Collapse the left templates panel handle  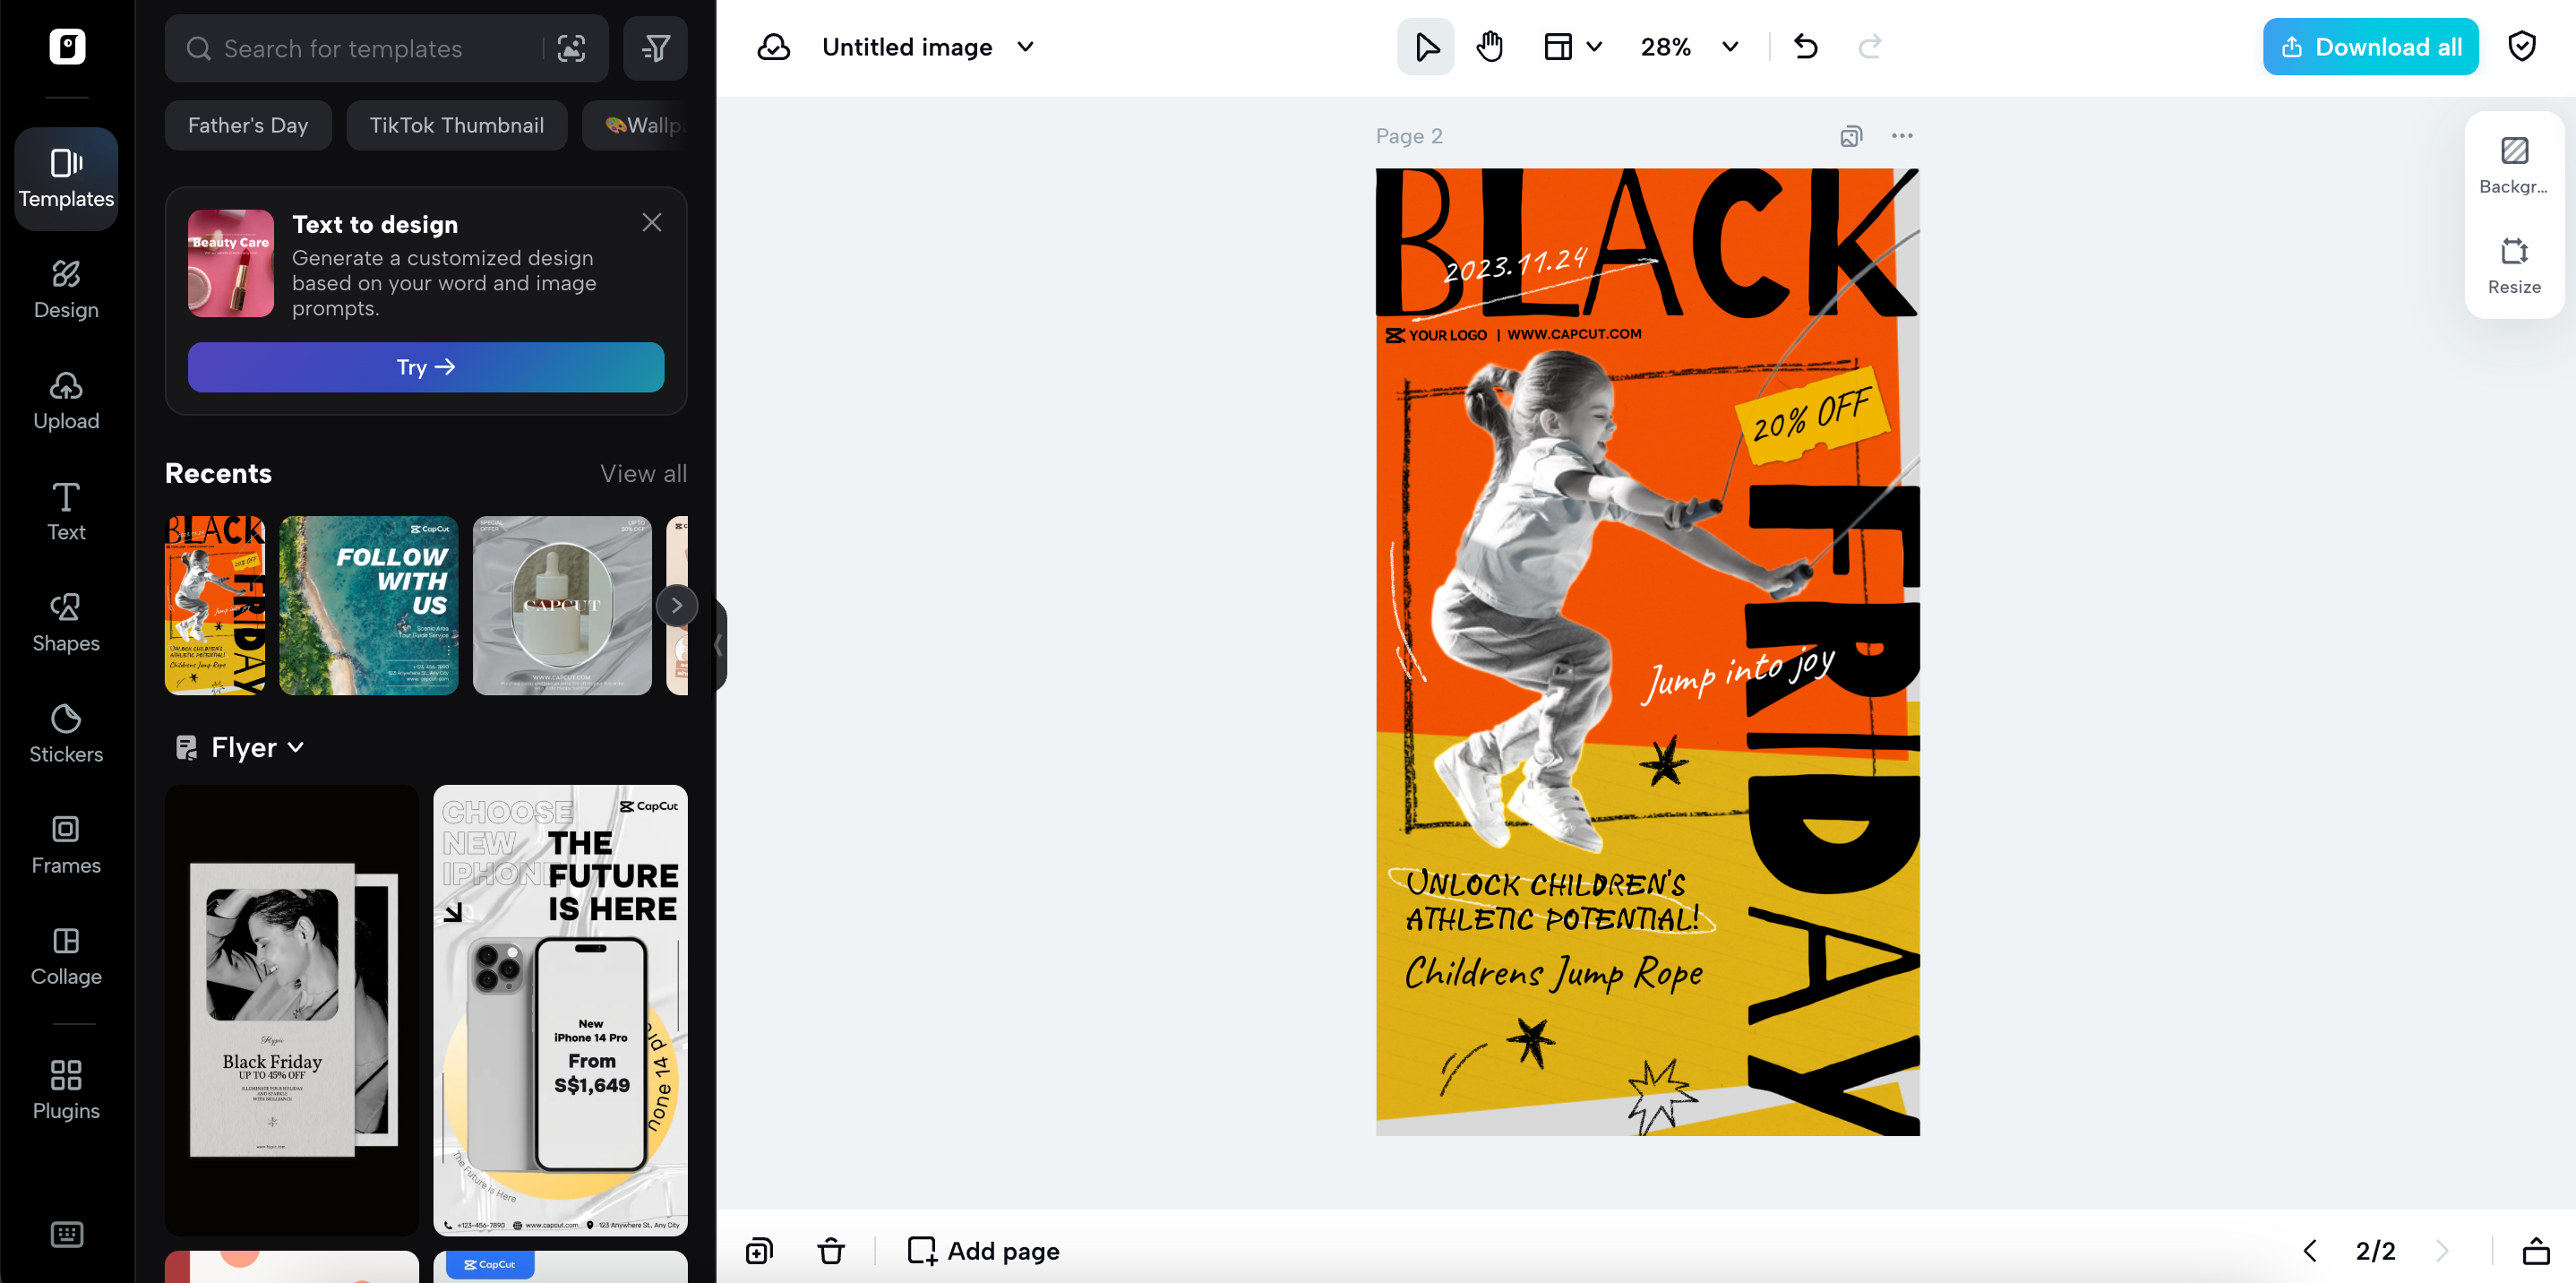[718, 645]
